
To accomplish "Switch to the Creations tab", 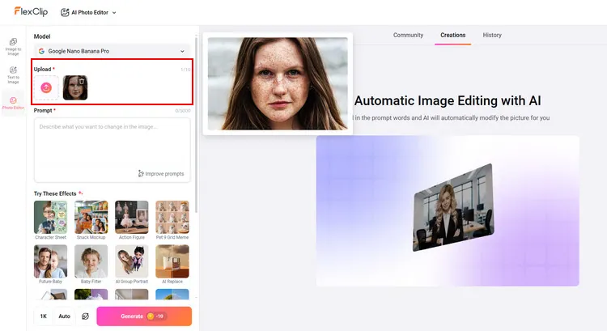I will [x=452, y=36].
